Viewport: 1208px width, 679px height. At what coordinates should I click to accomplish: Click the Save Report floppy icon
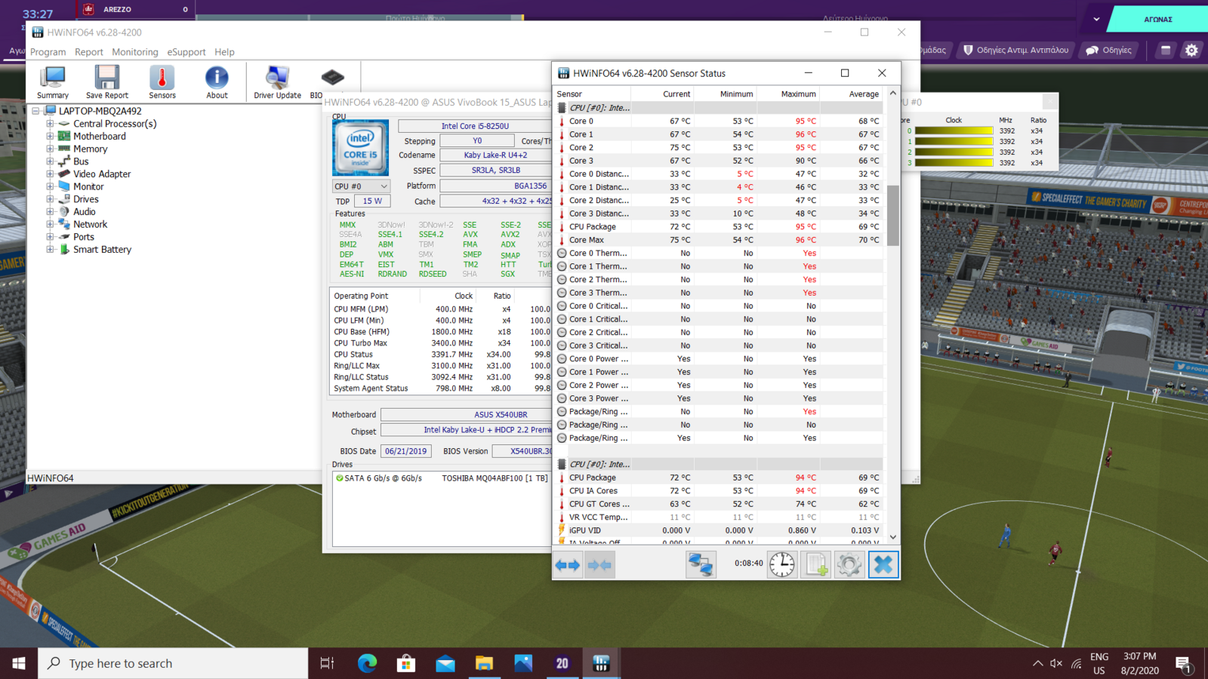click(106, 81)
